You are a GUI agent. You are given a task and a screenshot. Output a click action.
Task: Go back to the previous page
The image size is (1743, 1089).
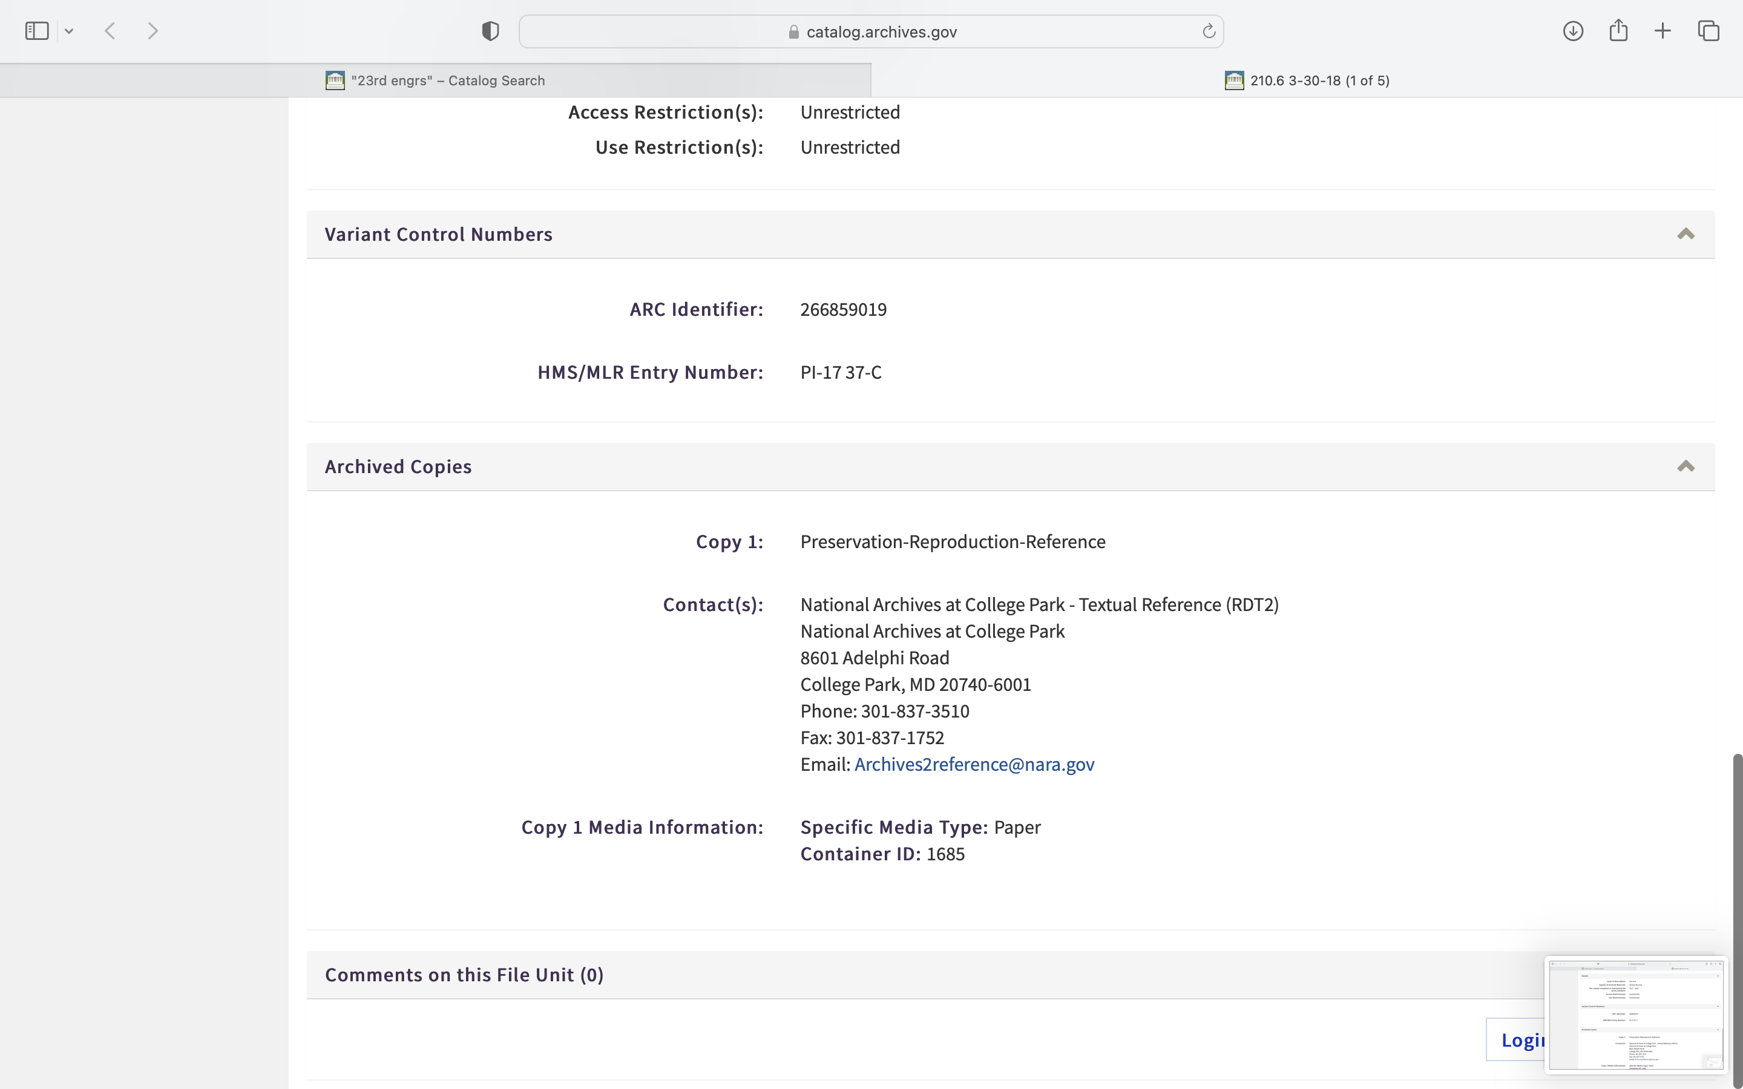(110, 31)
